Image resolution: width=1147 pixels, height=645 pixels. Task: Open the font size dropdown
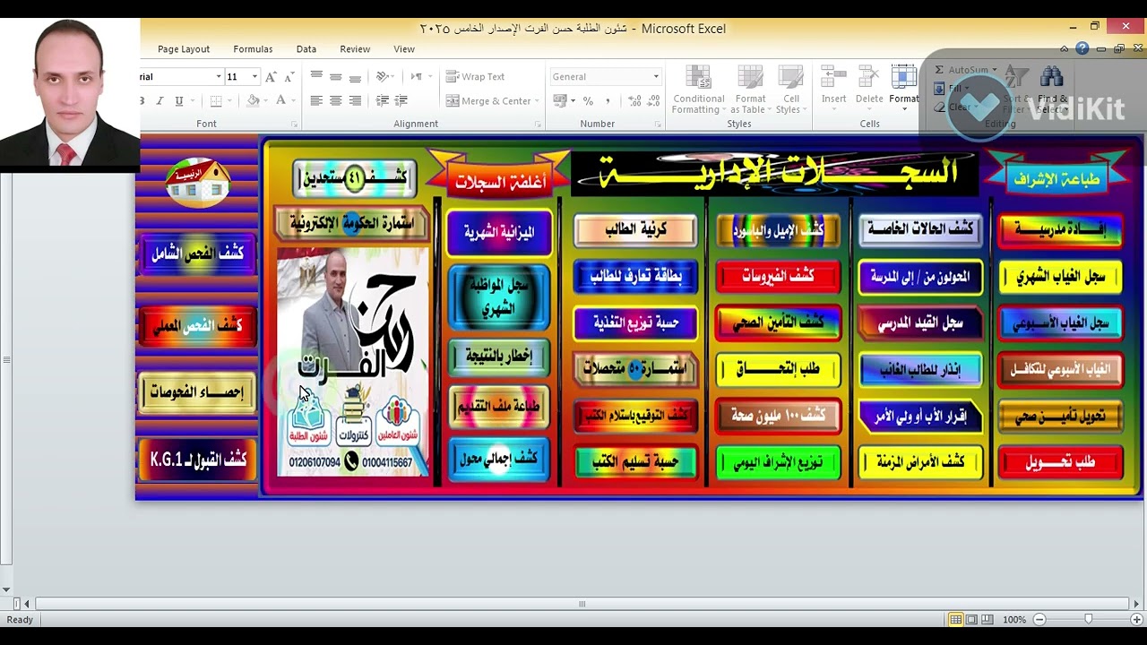(x=254, y=77)
